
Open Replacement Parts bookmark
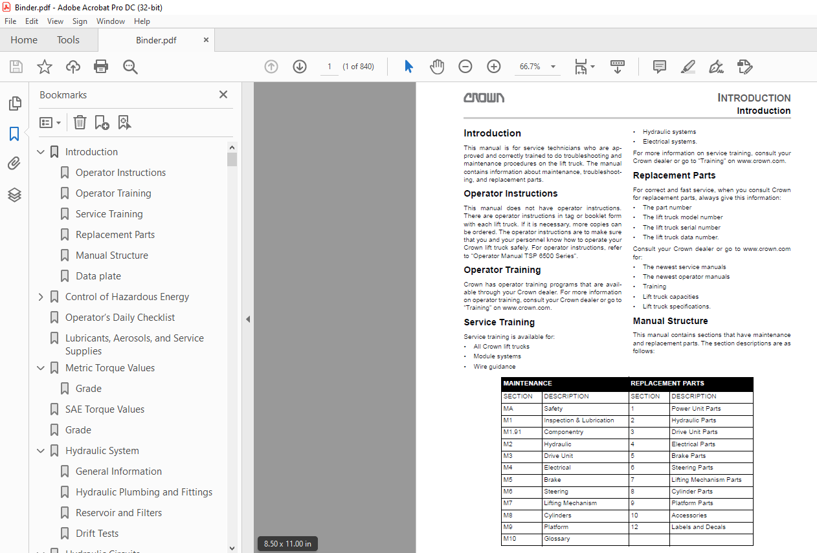tap(115, 235)
